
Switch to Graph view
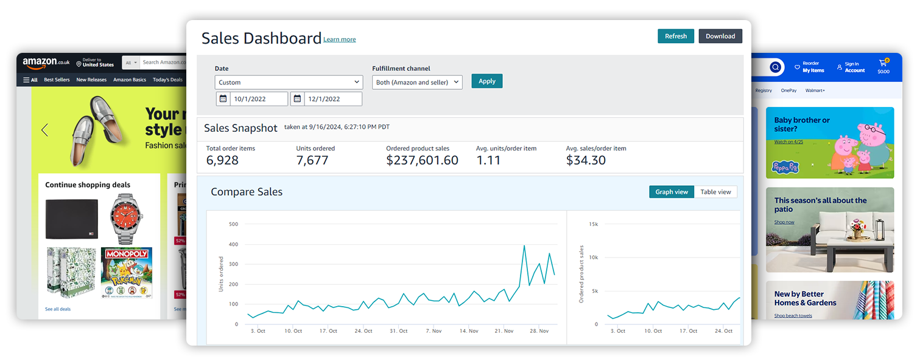(x=671, y=192)
